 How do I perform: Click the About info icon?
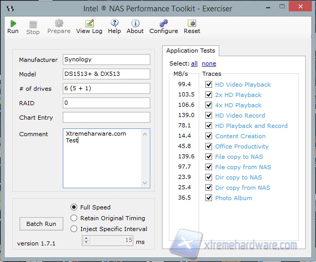pos(135,24)
